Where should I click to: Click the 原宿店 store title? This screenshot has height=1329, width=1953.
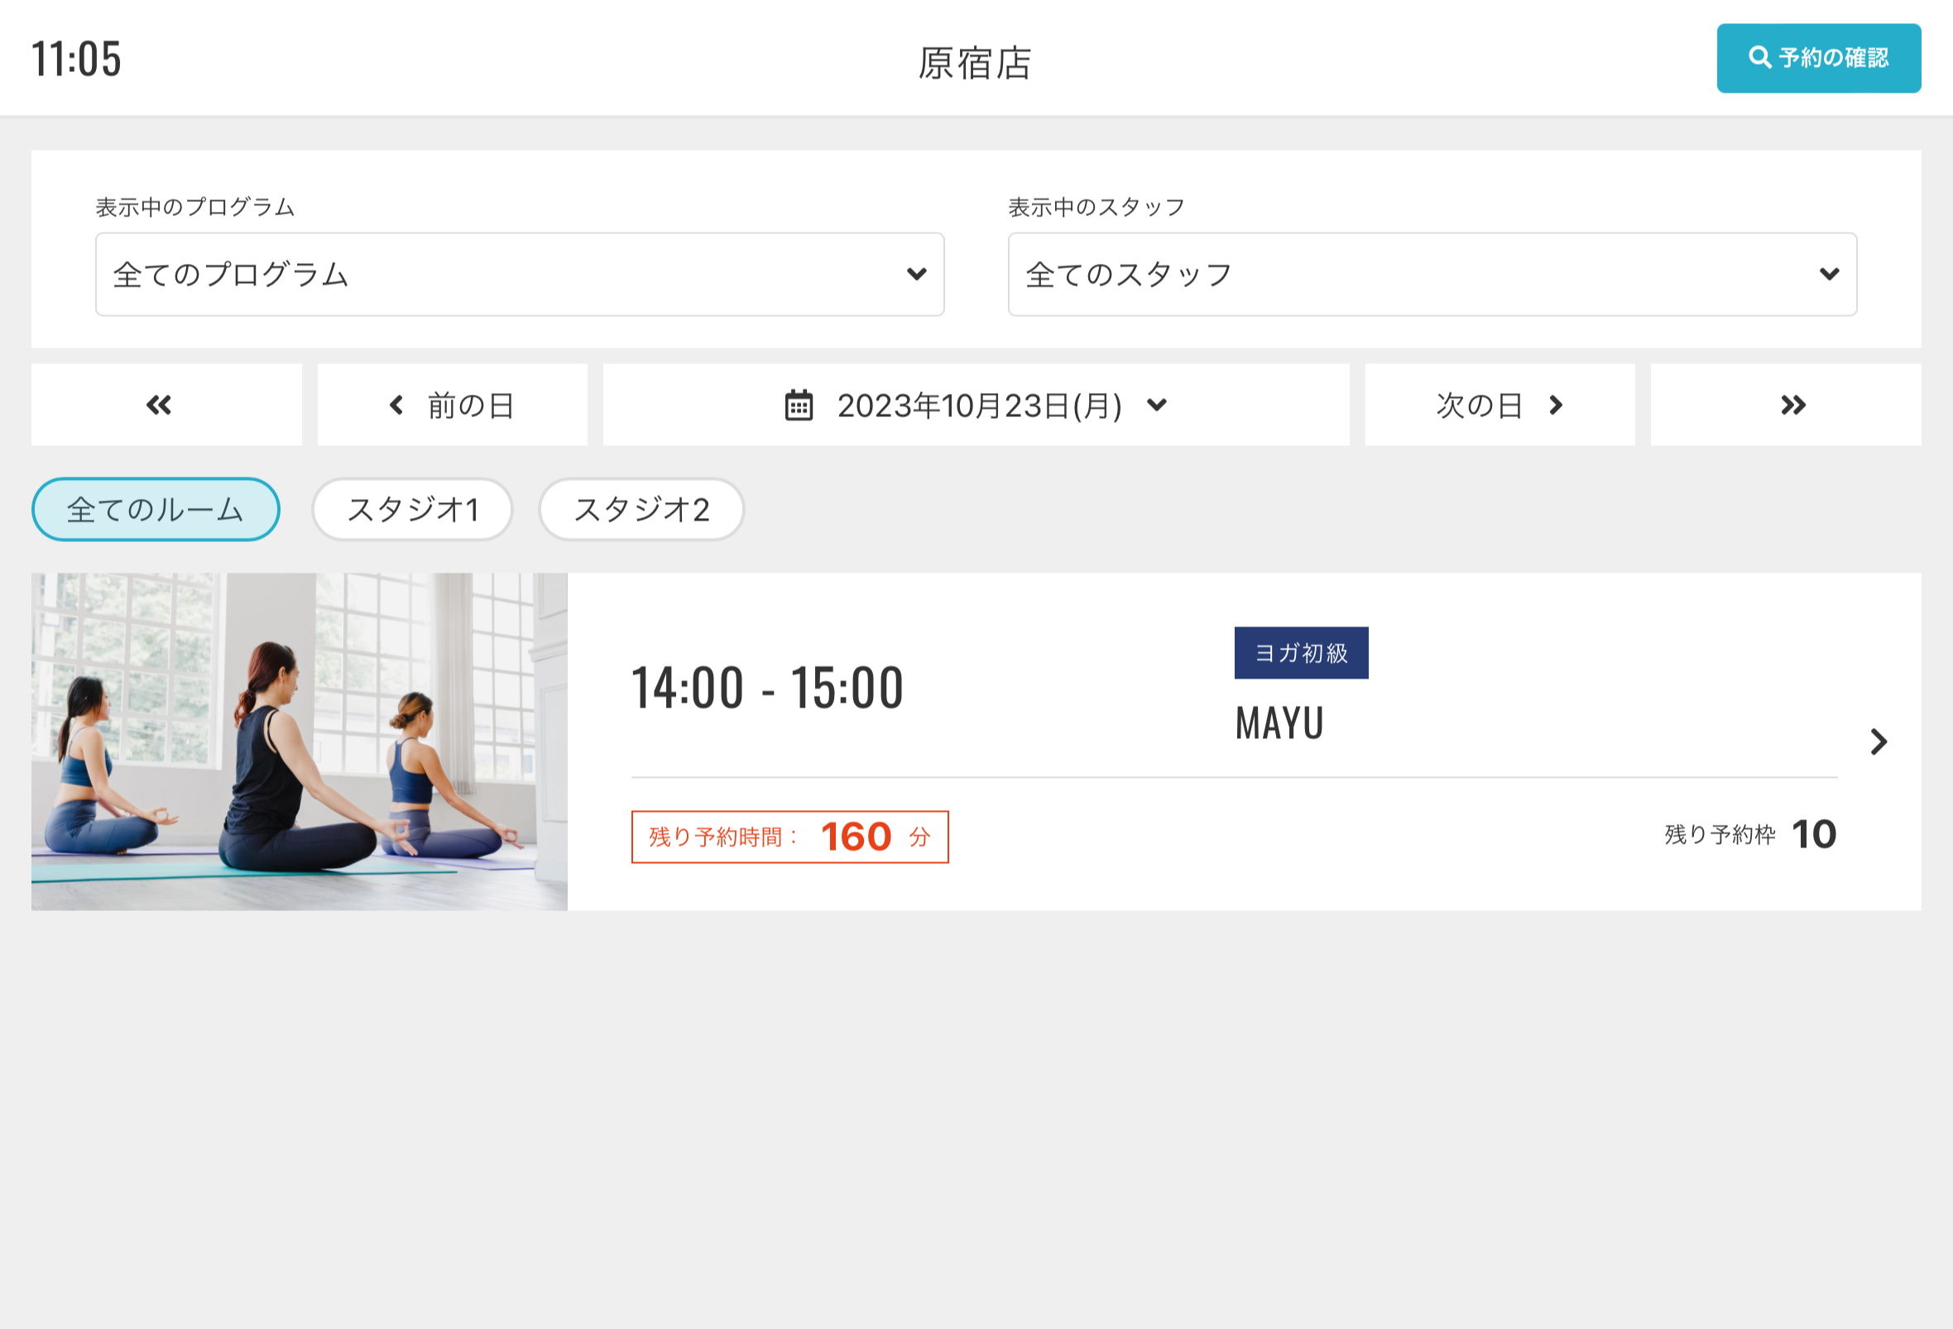[975, 63]
